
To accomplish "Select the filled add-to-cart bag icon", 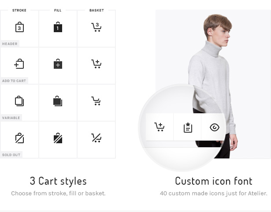I will [58, 65].
